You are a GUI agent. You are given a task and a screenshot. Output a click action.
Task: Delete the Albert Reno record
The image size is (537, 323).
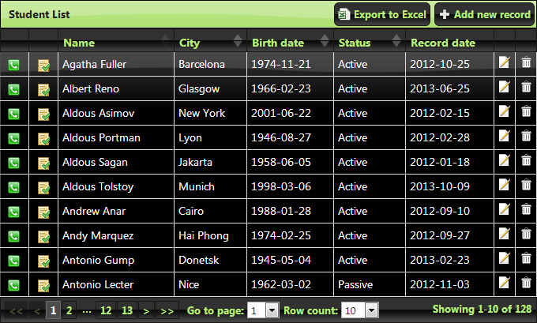[526, 87]
